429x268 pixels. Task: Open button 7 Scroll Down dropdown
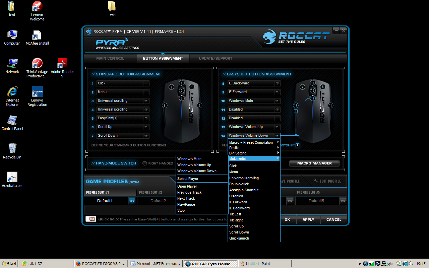(146, 135)
